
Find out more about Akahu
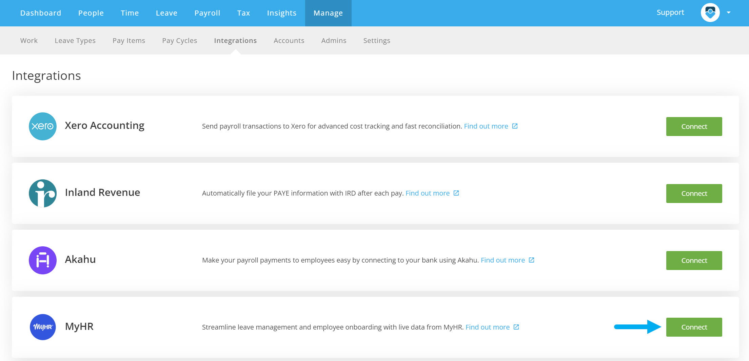pyautogui.click(x=503, y=260)
